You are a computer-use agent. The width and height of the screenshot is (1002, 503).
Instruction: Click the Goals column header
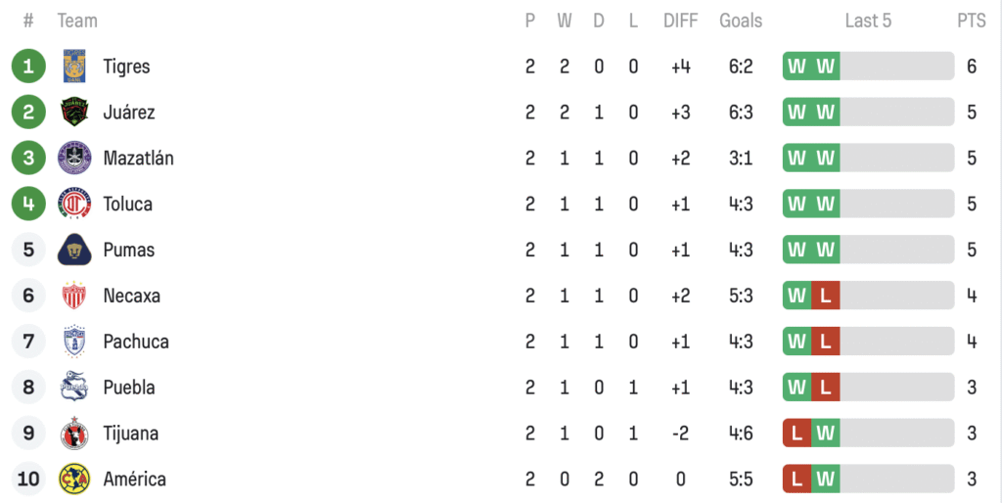pos(741,21)
